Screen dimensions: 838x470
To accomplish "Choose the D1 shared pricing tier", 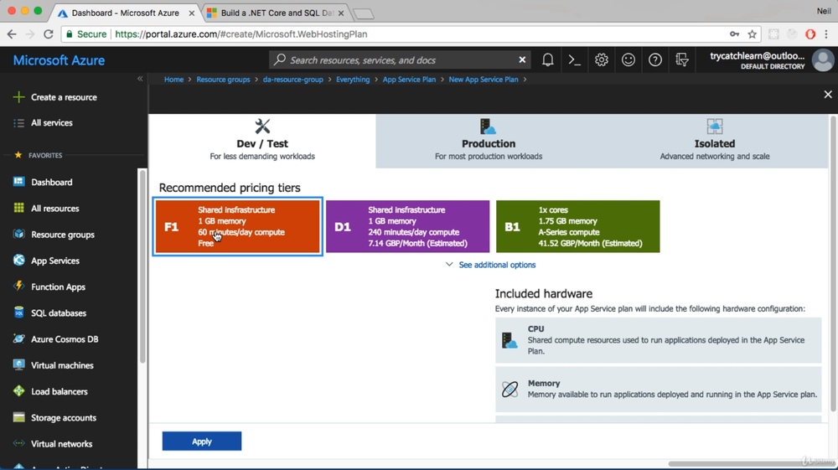I will pos(407,226).
